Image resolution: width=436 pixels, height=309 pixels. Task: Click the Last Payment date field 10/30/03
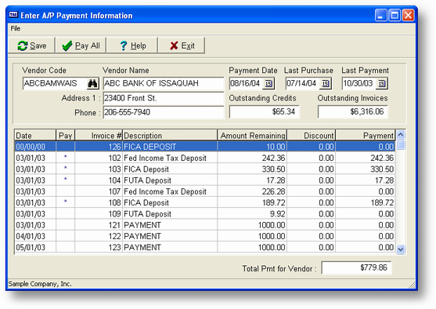[359, 83]
